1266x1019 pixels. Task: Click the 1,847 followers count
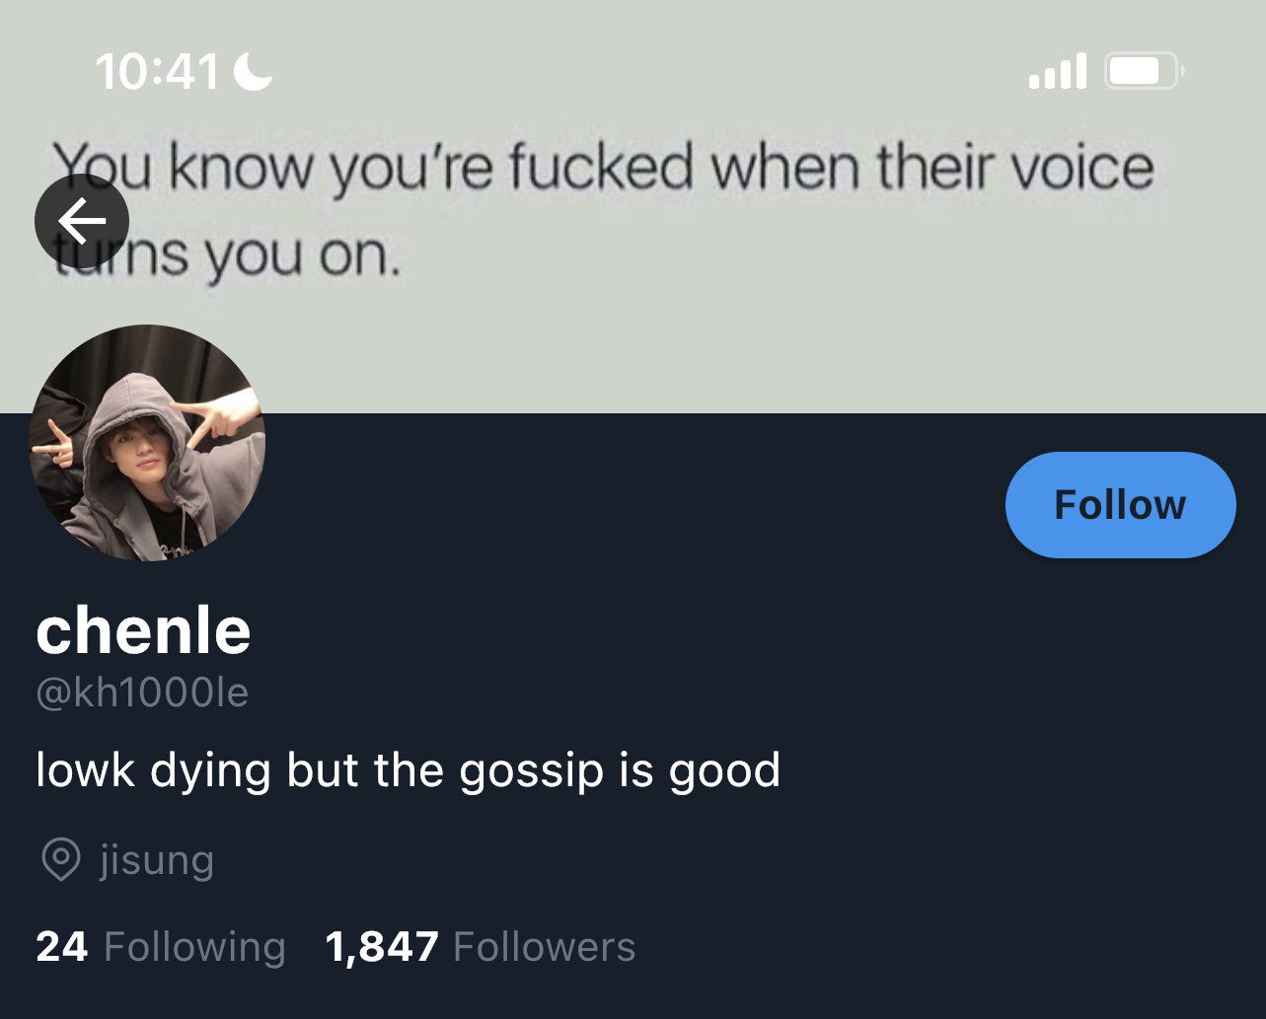(x=381, y=947)
